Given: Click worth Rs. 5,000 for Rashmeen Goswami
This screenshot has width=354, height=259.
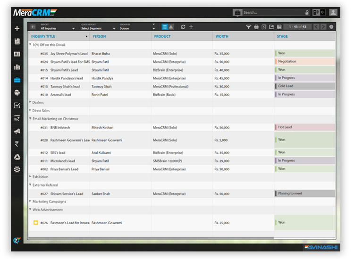Looking at the screenshot, I should (x=221, y=140).
